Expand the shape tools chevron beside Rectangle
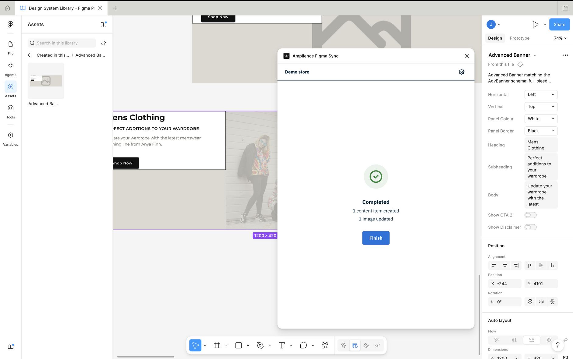This screenshot has height=359, width=573. [x=248, y=346]
